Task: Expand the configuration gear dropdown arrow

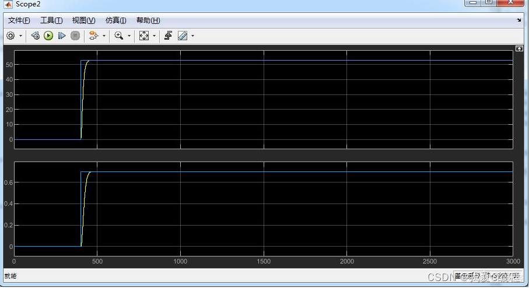Action: (20, 36)
